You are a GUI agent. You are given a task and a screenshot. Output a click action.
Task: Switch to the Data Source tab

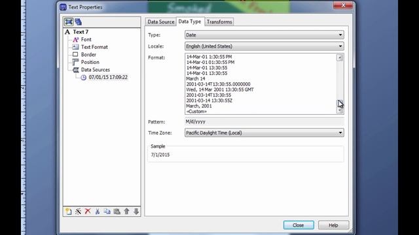pyautogui.click(x=160, y=22)
